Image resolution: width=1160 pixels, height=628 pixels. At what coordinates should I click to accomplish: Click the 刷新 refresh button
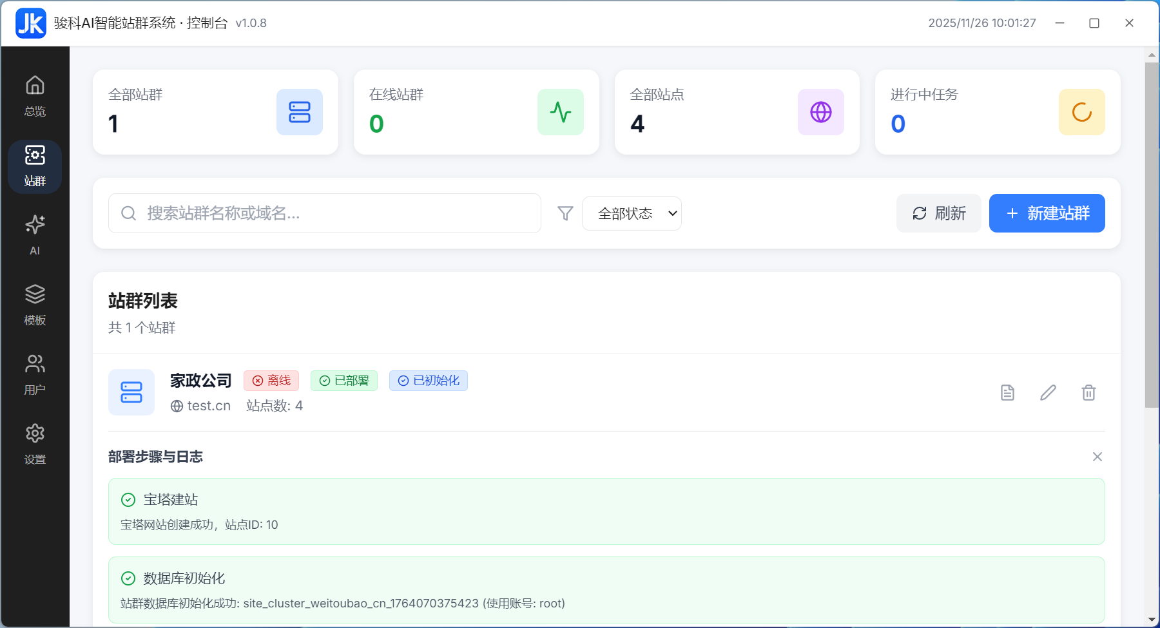(x=938, y=213)
